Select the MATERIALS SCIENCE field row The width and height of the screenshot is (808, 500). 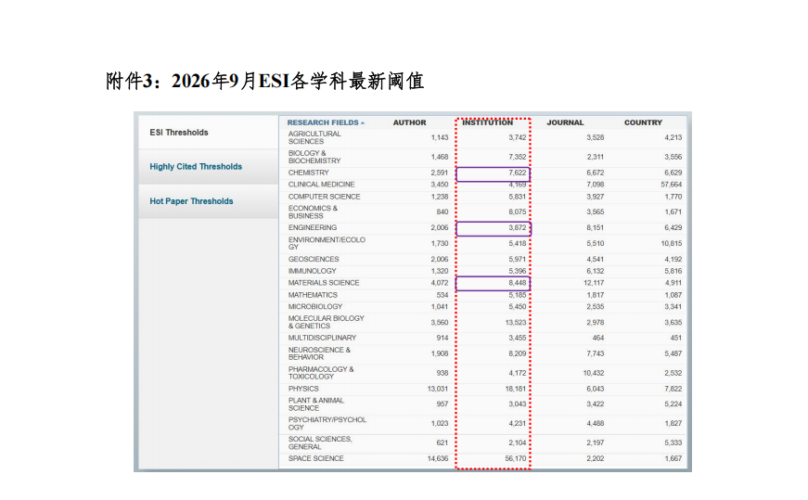coord(482,283)
